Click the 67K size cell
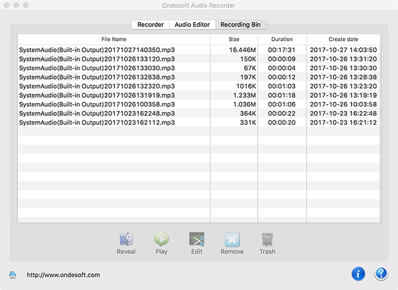Screen dimensions: 398x290 250,68
